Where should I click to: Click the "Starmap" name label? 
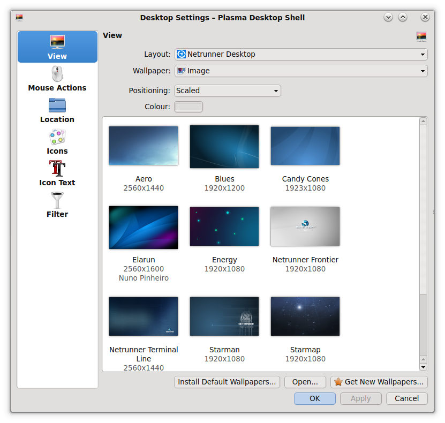(305, 350)
